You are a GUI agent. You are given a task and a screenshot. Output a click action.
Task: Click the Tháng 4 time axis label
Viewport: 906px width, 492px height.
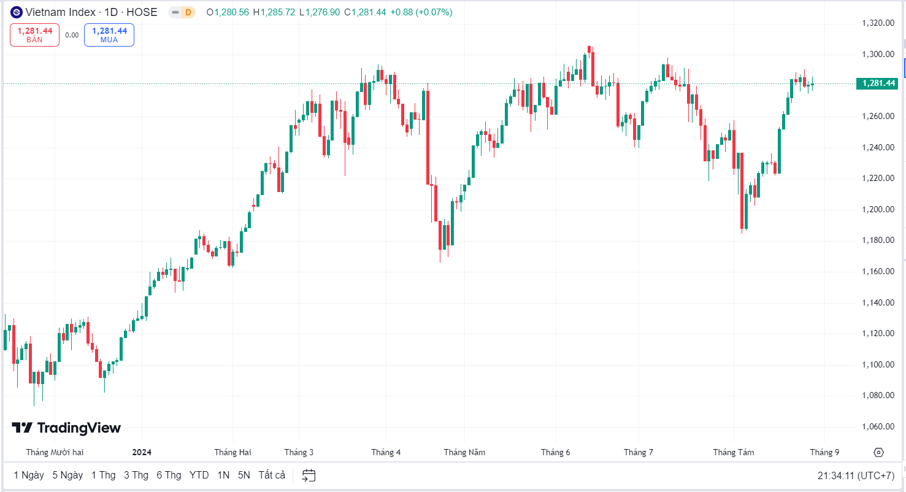point(386,453)
